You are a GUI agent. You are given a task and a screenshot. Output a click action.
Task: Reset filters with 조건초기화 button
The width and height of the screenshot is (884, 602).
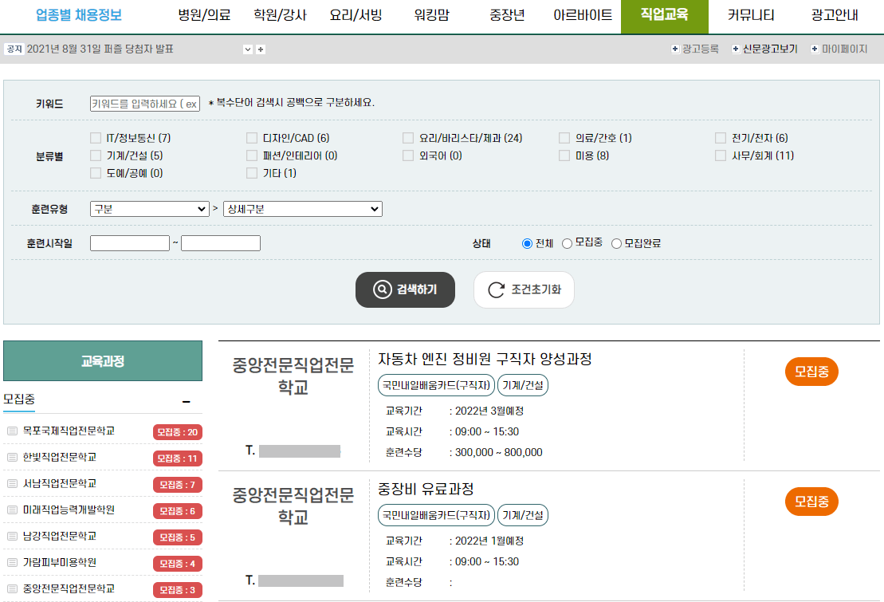(x=524, y=289)
